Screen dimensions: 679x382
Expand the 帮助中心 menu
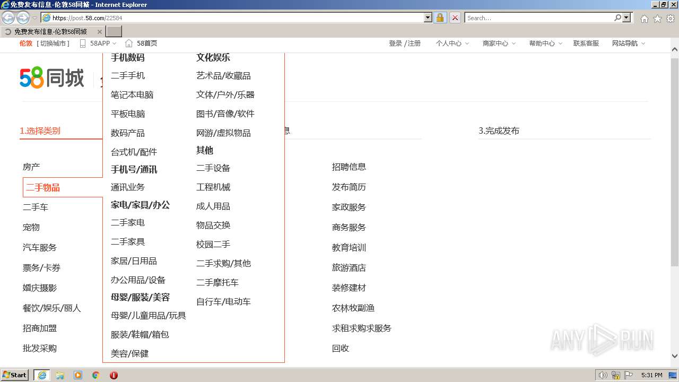pyautogui.click(x=560, y=44)
